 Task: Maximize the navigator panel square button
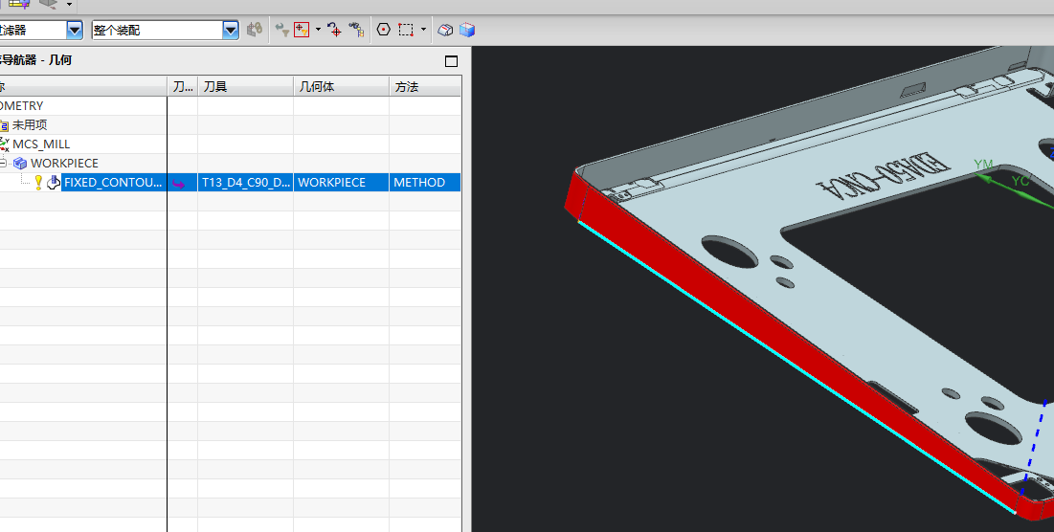click(x=452, y=61)
